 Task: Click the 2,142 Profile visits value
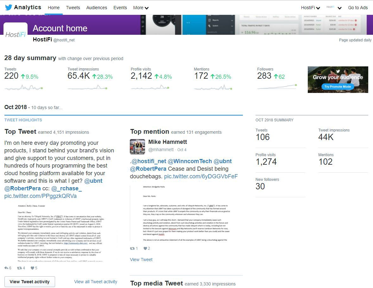click(141, 76)
